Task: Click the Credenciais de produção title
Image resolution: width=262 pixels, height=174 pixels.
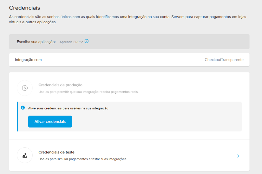Action: click(60, 85)
